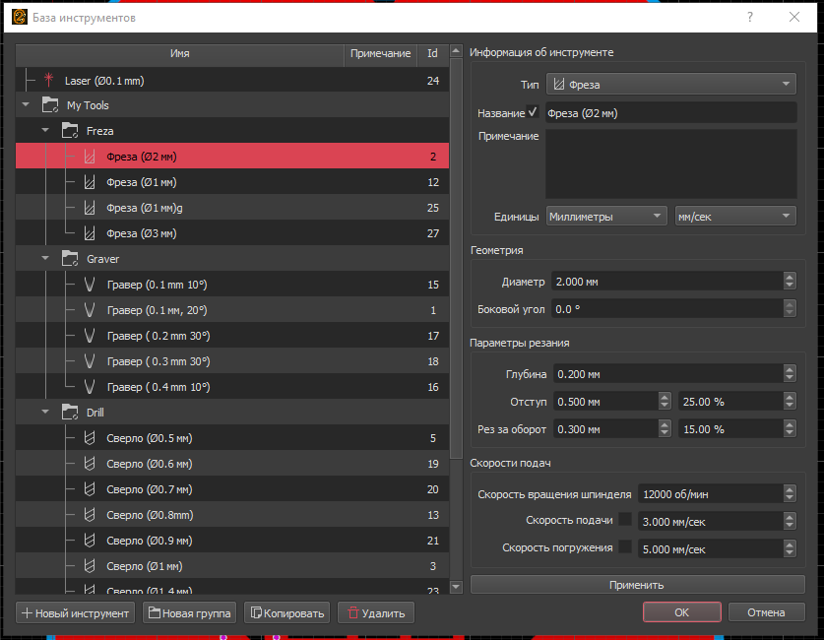
Task: Collapse the My Tools group
Action: click(26, 104)
